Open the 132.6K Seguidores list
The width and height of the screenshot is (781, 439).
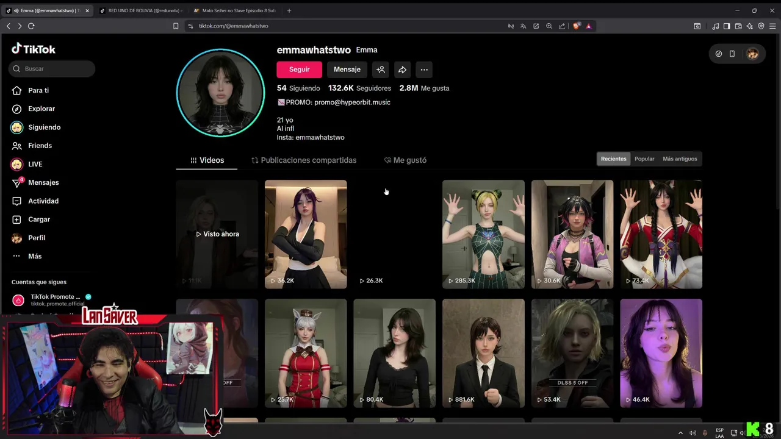pos(359,88)
